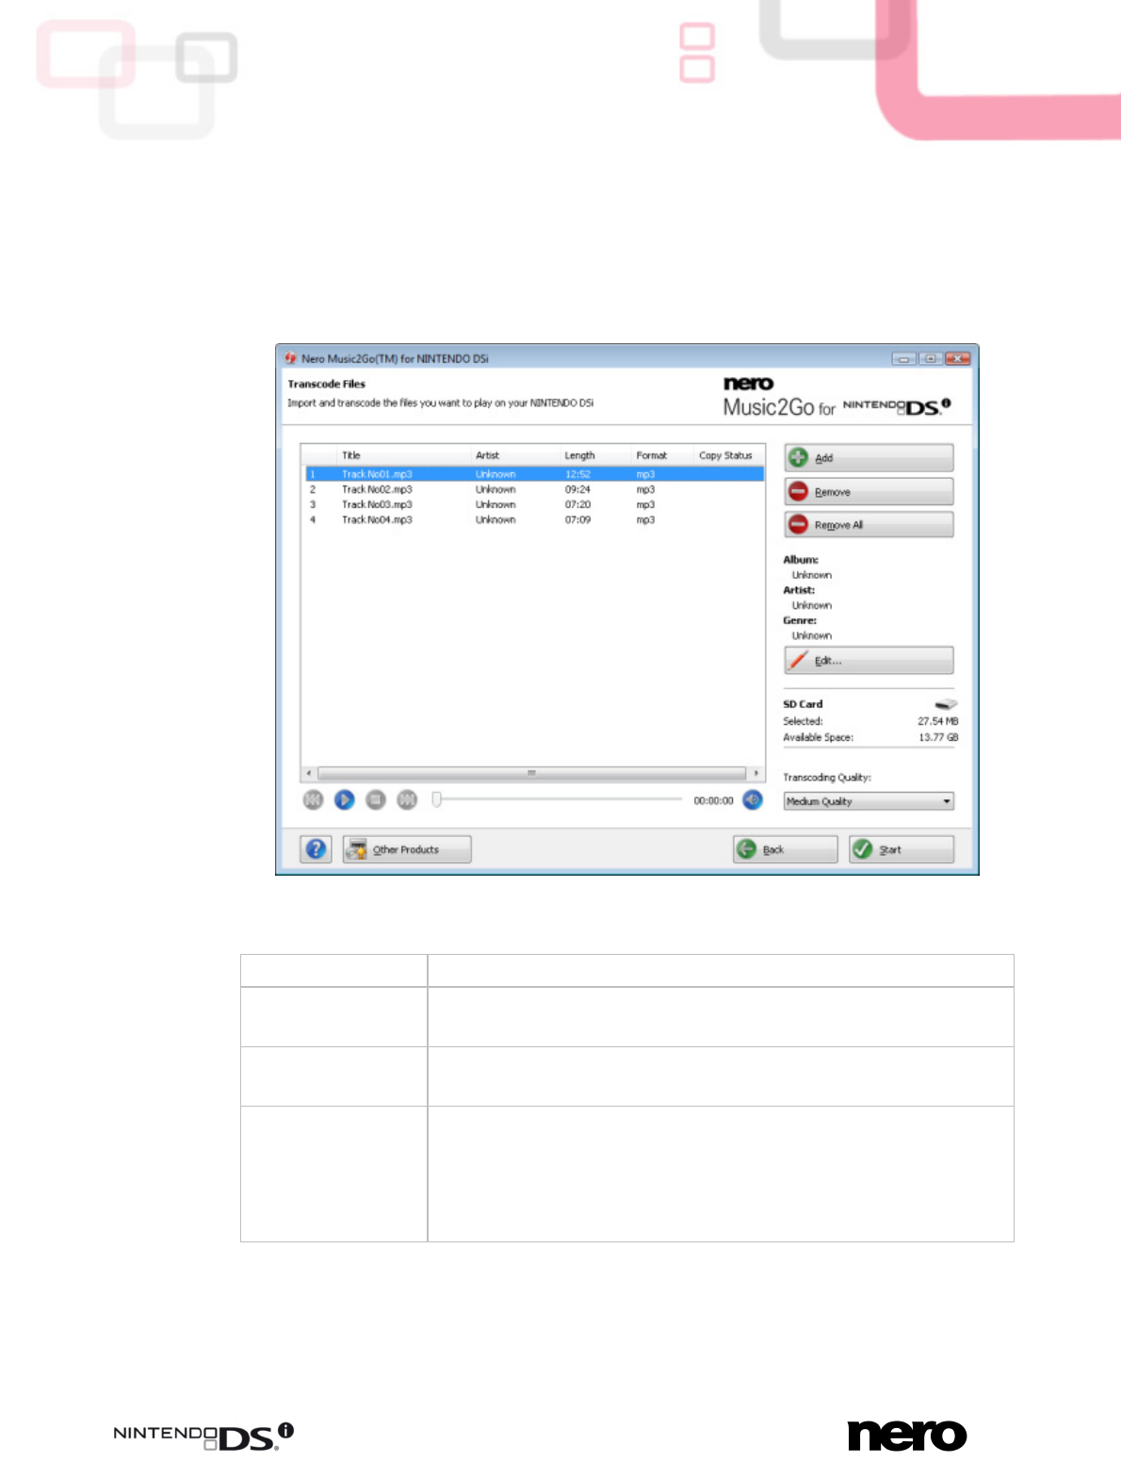Click the 07:09 length cell
The width and height of the screenshot is (1121, 1462).
577,519
